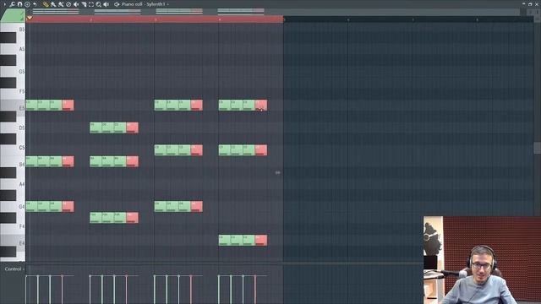Select the red E5 note in bar 1
The image size is (541, 304).
pos(68,105)
